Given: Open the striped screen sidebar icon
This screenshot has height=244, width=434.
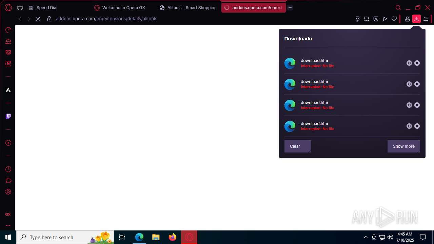Looking at the screenshot, I should click(x=8, y=53).
